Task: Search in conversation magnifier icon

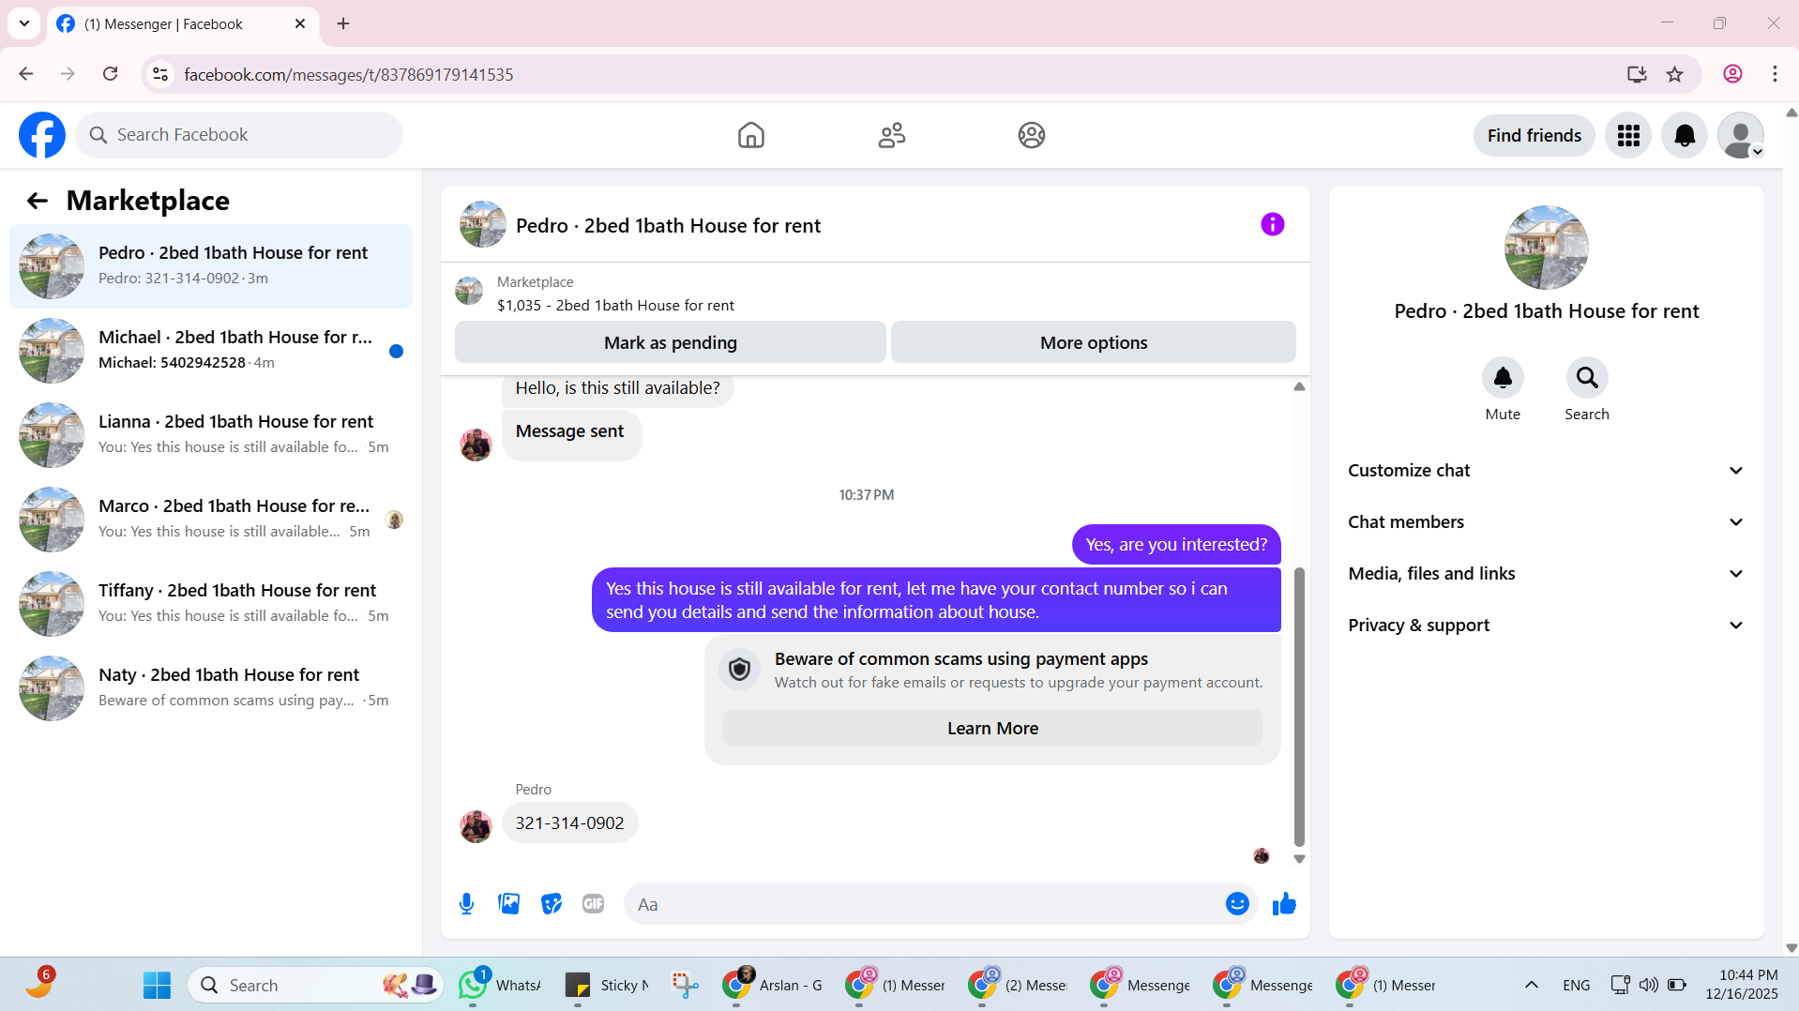Action: [1587, 377]
